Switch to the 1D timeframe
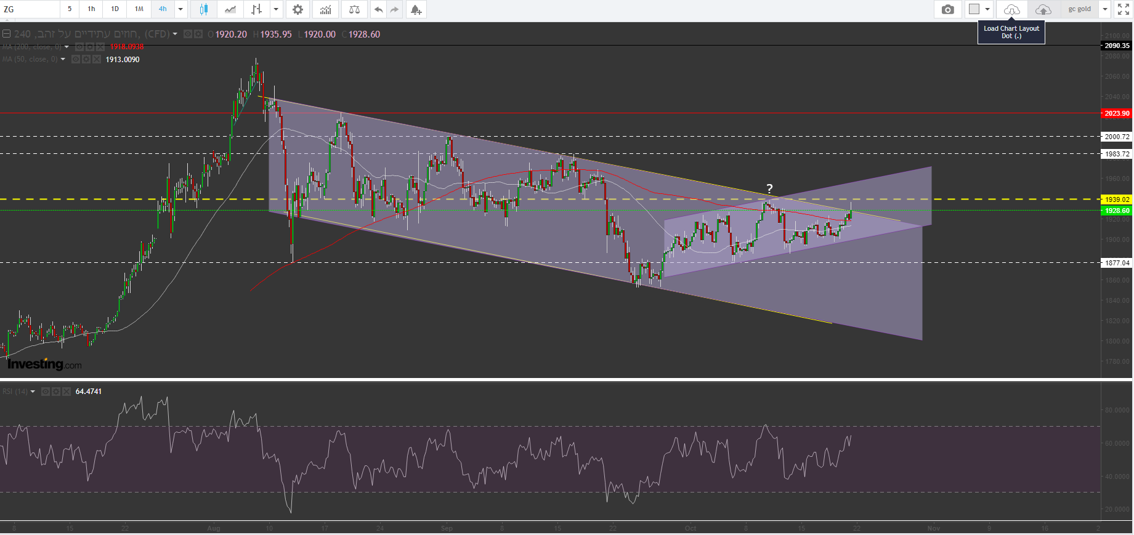Viewport: 1134px width, 535px height. pyautogui.click(x=115, y=9)
